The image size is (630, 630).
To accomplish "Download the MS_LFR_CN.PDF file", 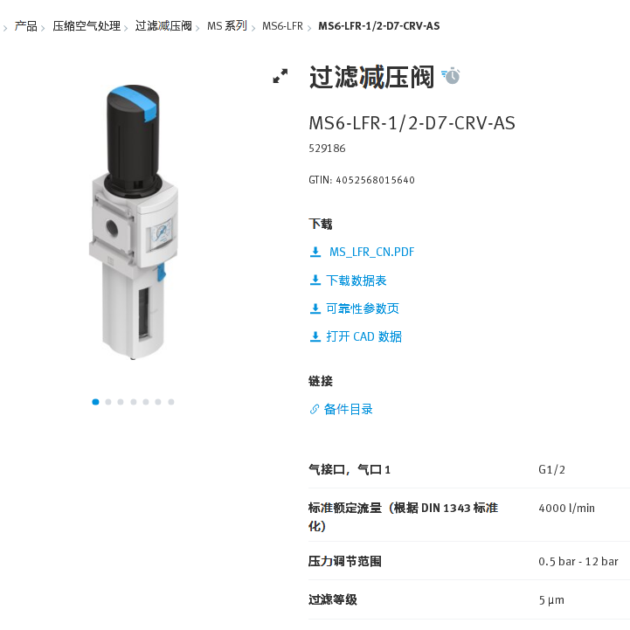I will pos(371,252).
